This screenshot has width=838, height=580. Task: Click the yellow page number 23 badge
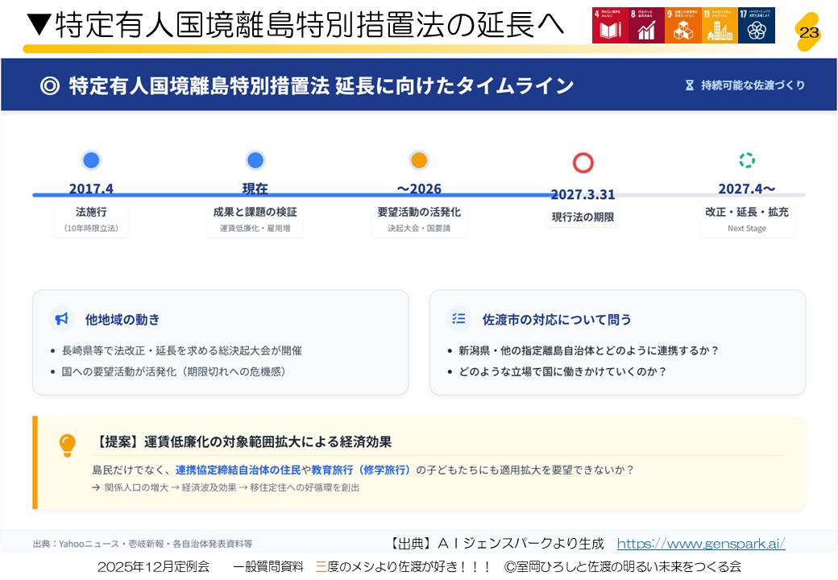(x=808, y=31)
